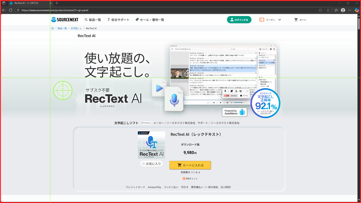The height and width of the screenshot is (203, 361).
Task: Toggle お気に入り favorite star for RecText AI
Action: point(151,164)
